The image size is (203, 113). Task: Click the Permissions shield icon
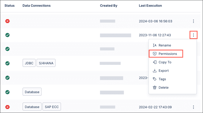click(x=155, y=54)
